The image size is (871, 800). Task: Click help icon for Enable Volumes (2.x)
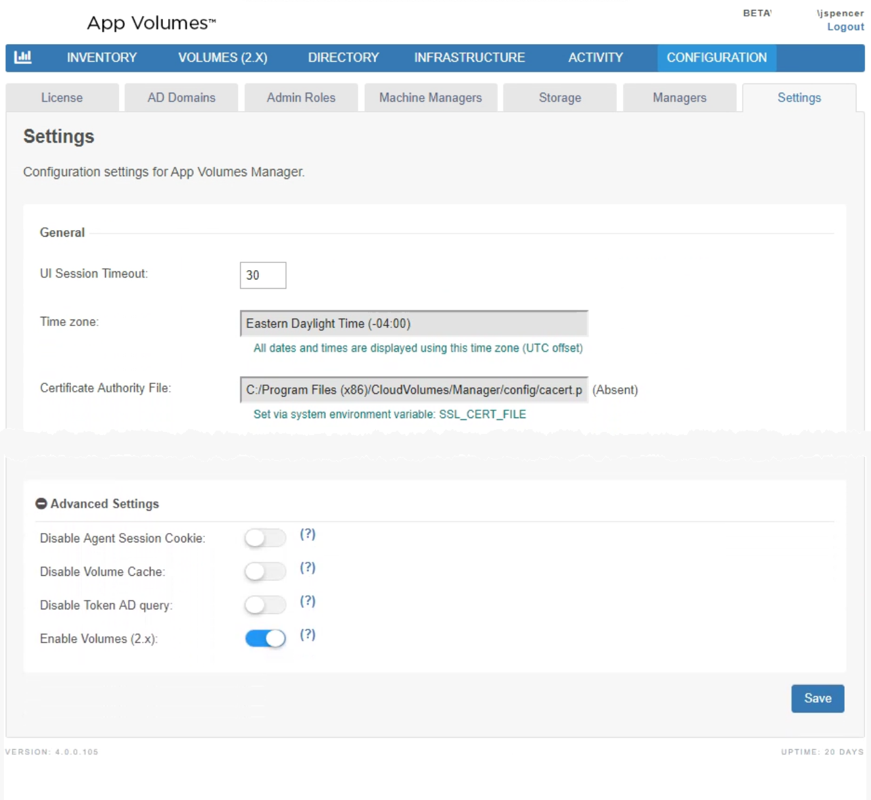(308, 634)
